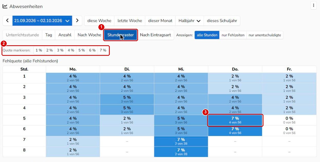
Task: Go to next date range arrow
Action: (77, 21)
